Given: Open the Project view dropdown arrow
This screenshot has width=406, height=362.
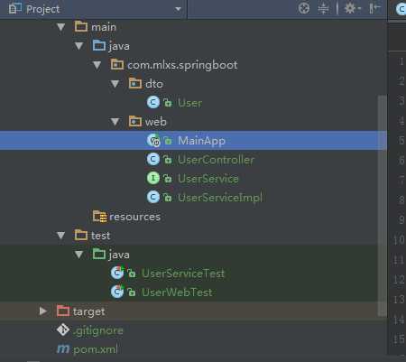Looking at the screenshot, I should click(178, 9).
